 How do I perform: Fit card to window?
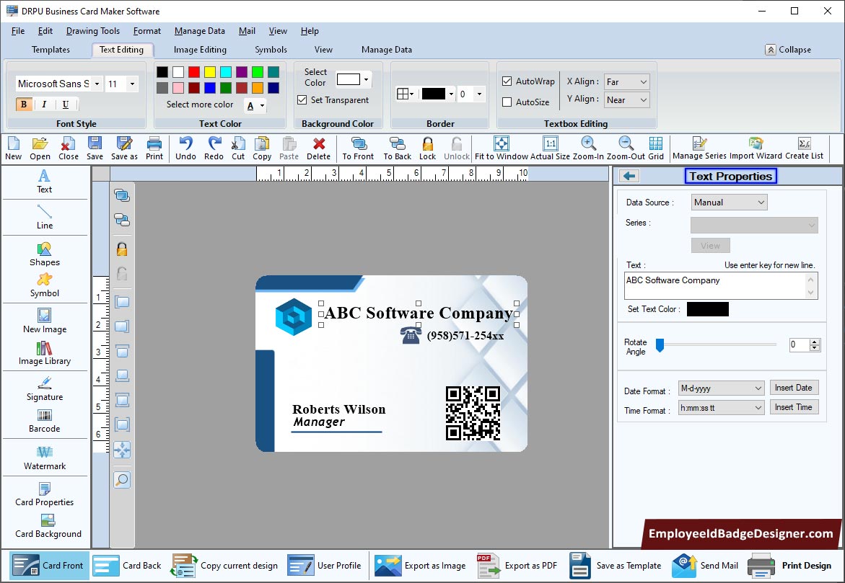[502, 148]
